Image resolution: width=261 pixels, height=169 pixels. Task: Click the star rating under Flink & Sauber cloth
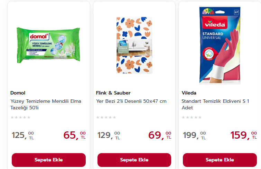(106, 117)
